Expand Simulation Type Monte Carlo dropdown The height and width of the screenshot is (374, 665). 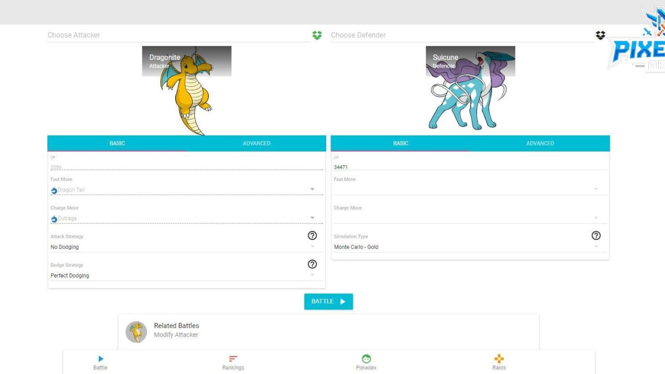(470, 247)
